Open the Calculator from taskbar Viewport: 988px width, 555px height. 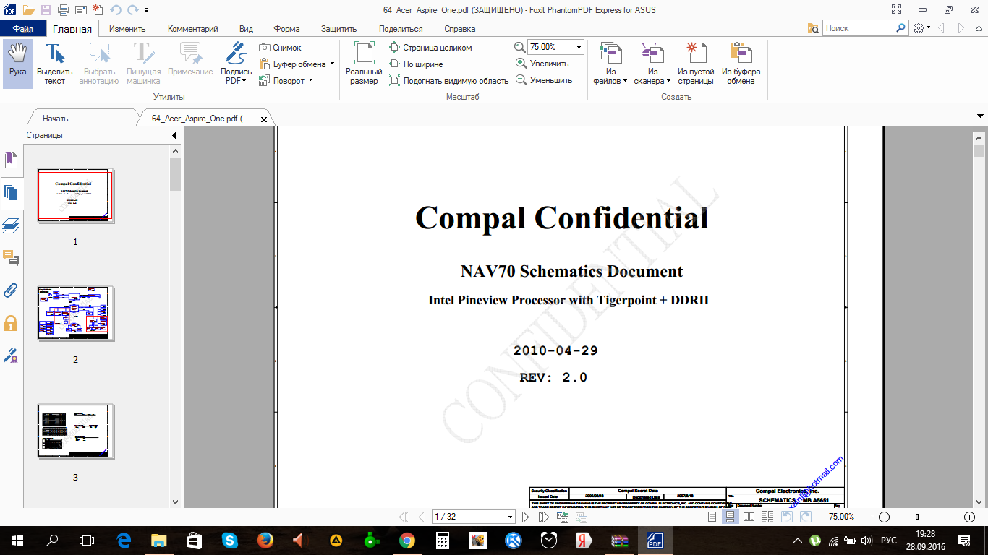point(443,540)
